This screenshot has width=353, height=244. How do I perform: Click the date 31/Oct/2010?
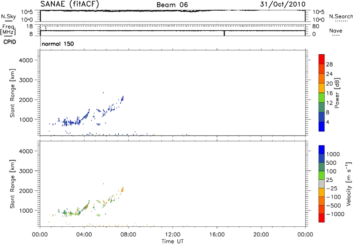click(x=282, y=4)
